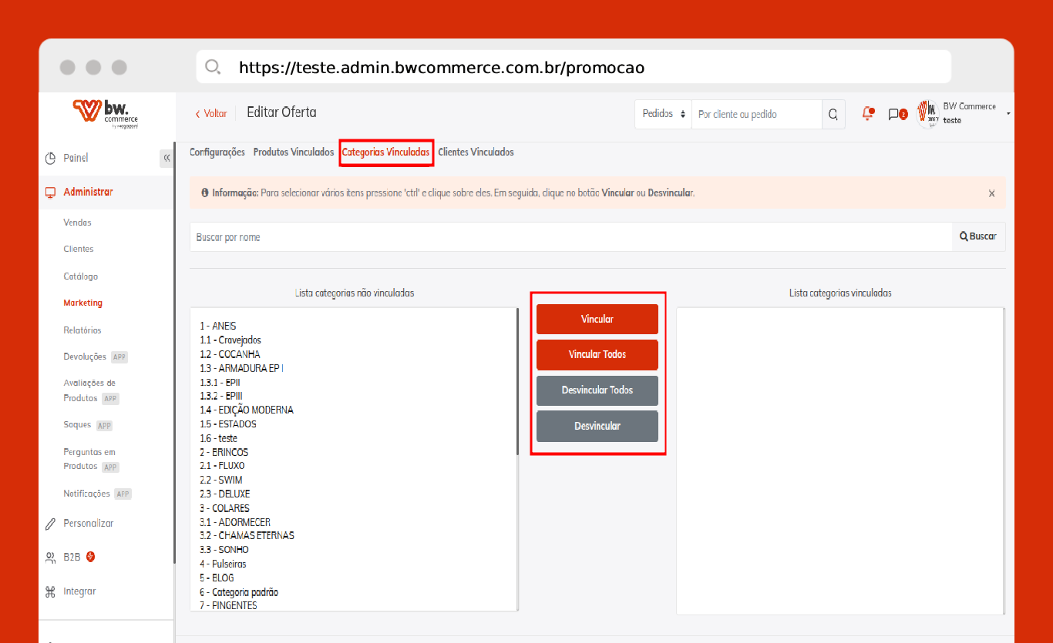
Task: Click the notification bell icon
Action: [x=868, y=114]
